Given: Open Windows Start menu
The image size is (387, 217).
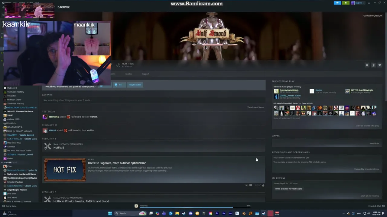Looking at the screenshot, I should pos(110,213).
